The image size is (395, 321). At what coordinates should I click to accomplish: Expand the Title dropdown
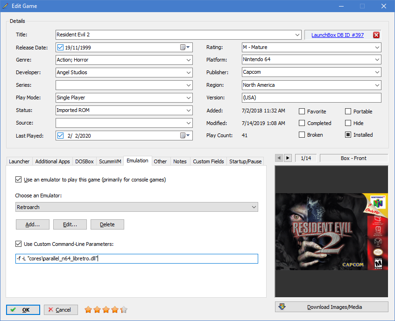tap(297, 35)
